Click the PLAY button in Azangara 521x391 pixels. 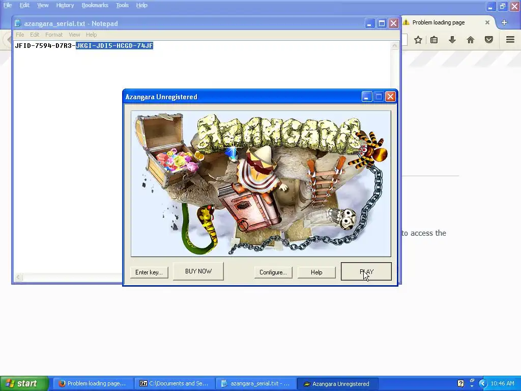pos(366,271)
